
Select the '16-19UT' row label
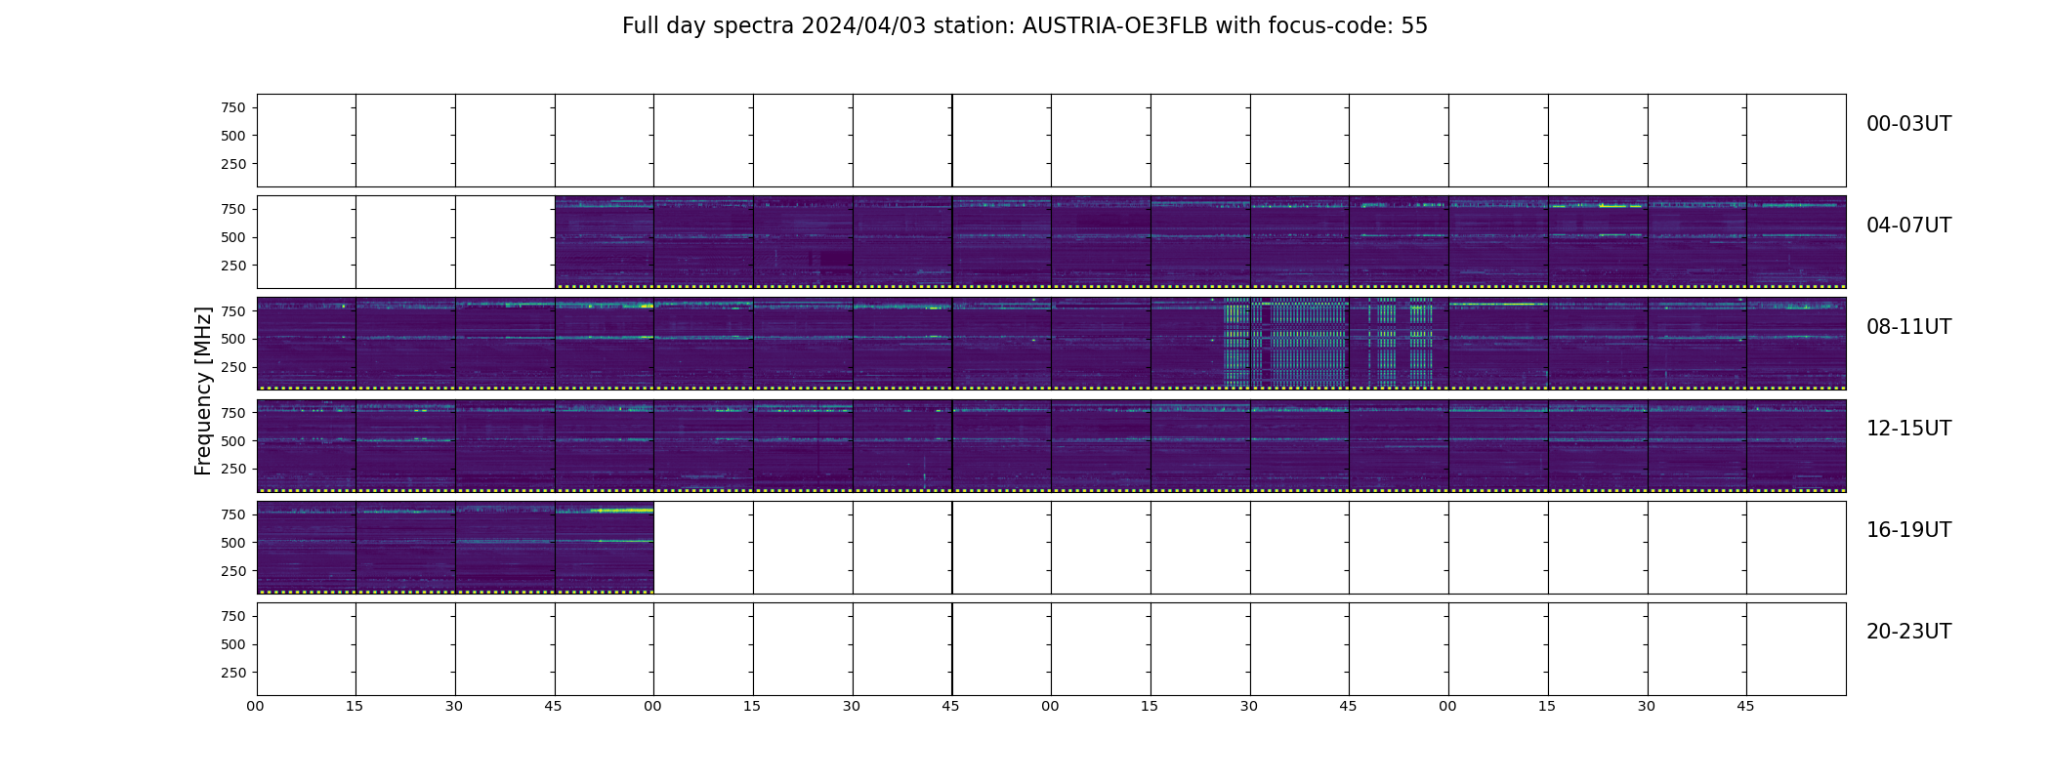coord(1908,530)
